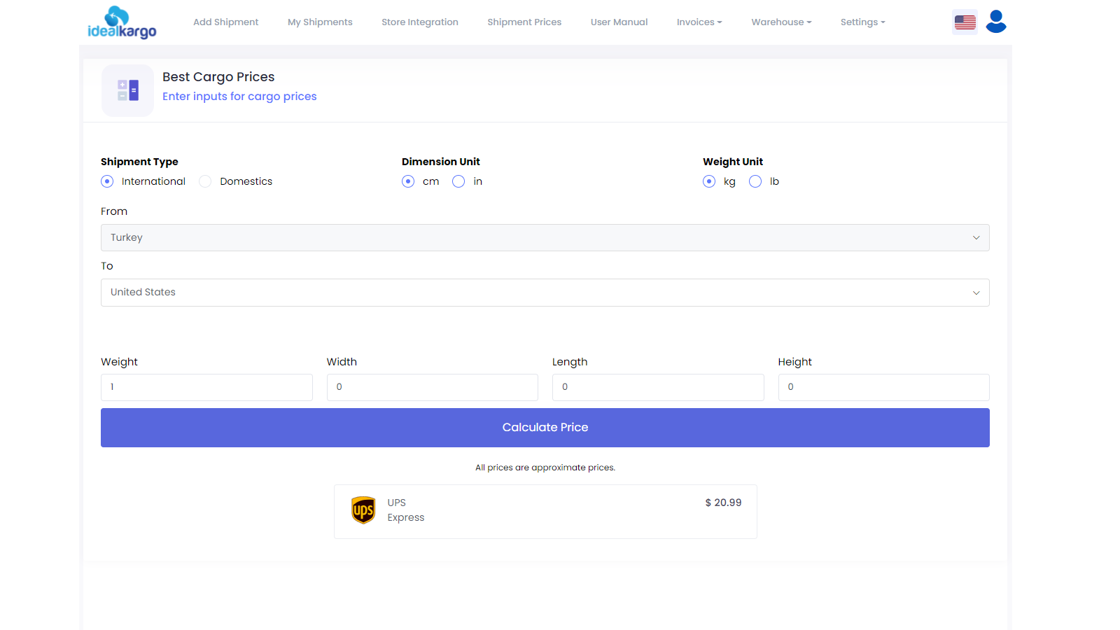Click the UPS carrier logo
1120x630 pixels.
363,510
